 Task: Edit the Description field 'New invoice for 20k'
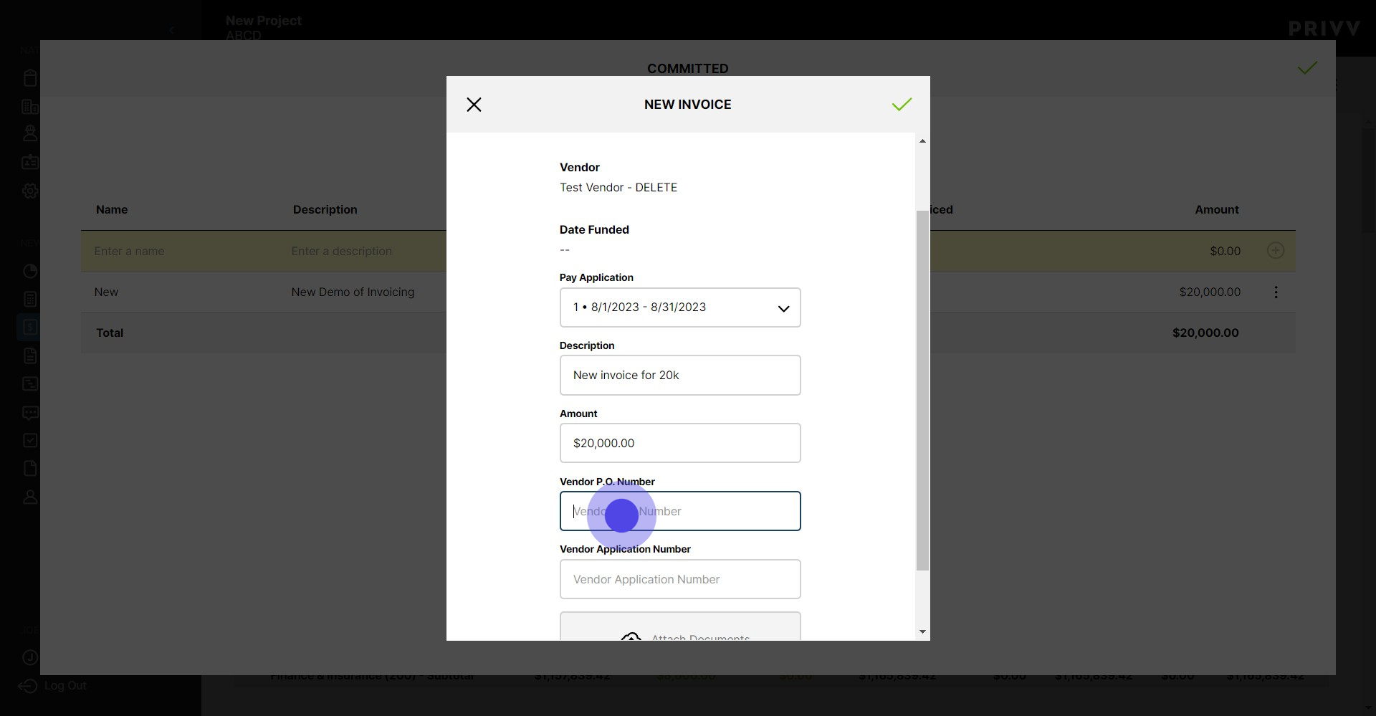680,376
